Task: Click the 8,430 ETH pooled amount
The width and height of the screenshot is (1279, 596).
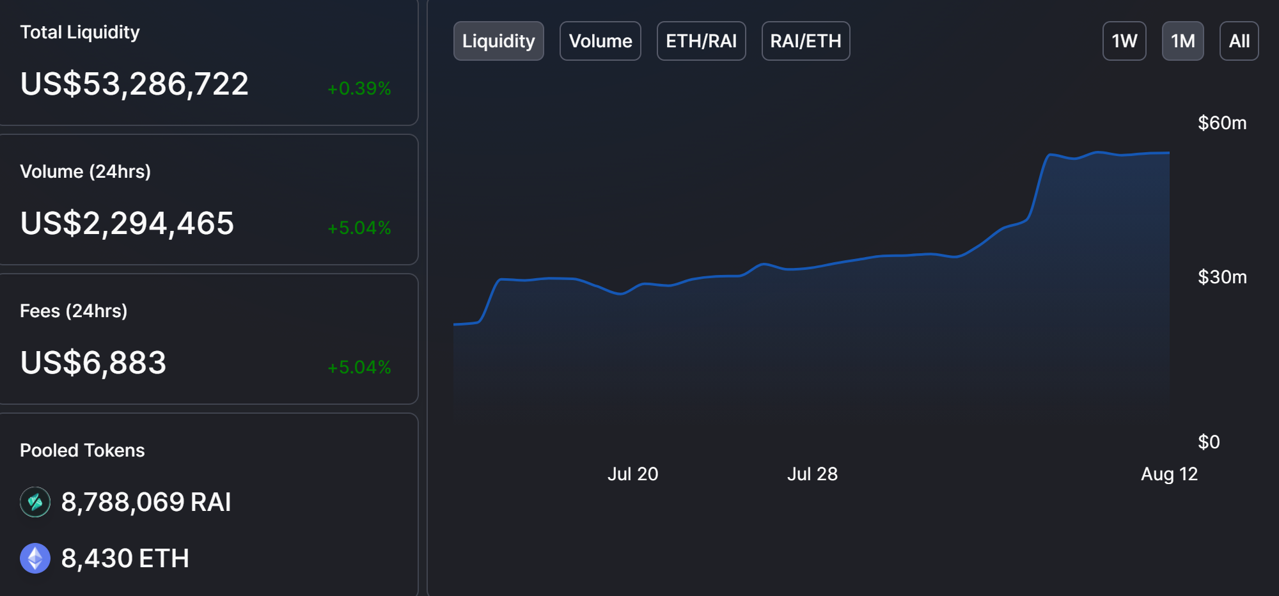Action: (x=125, y=558)
